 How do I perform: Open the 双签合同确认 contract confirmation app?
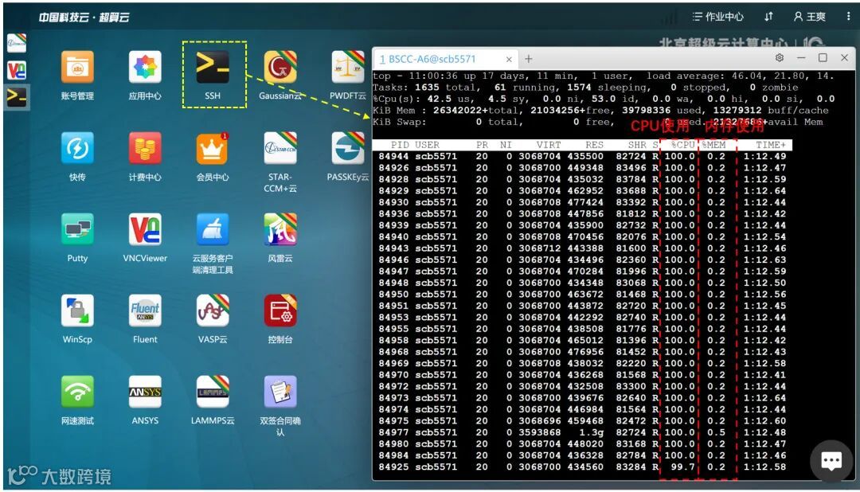(x=280, y=392)
